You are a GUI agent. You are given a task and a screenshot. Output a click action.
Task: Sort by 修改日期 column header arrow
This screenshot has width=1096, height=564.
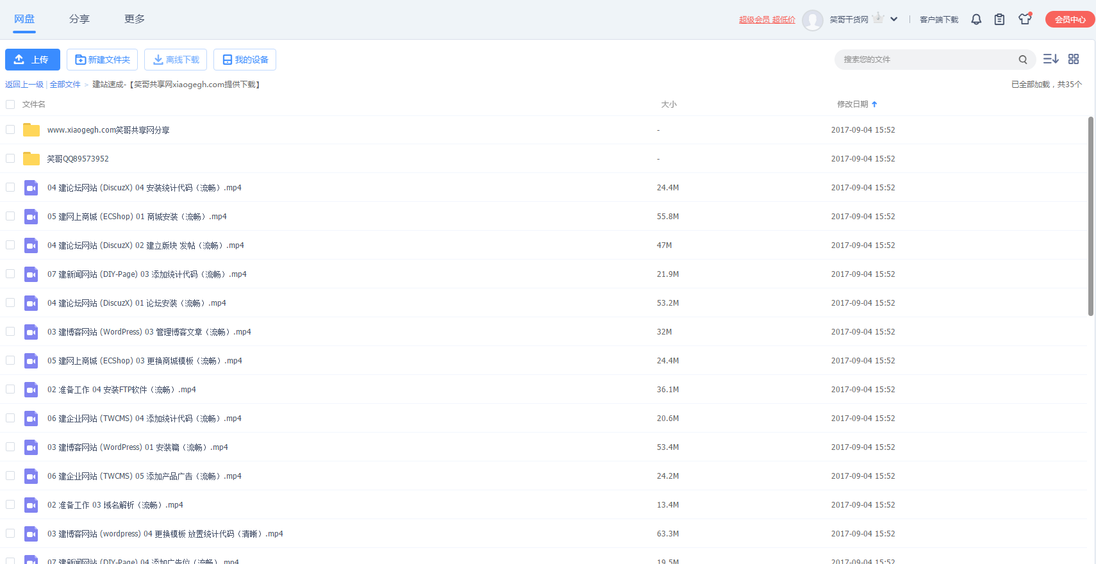tap(874, 104)
